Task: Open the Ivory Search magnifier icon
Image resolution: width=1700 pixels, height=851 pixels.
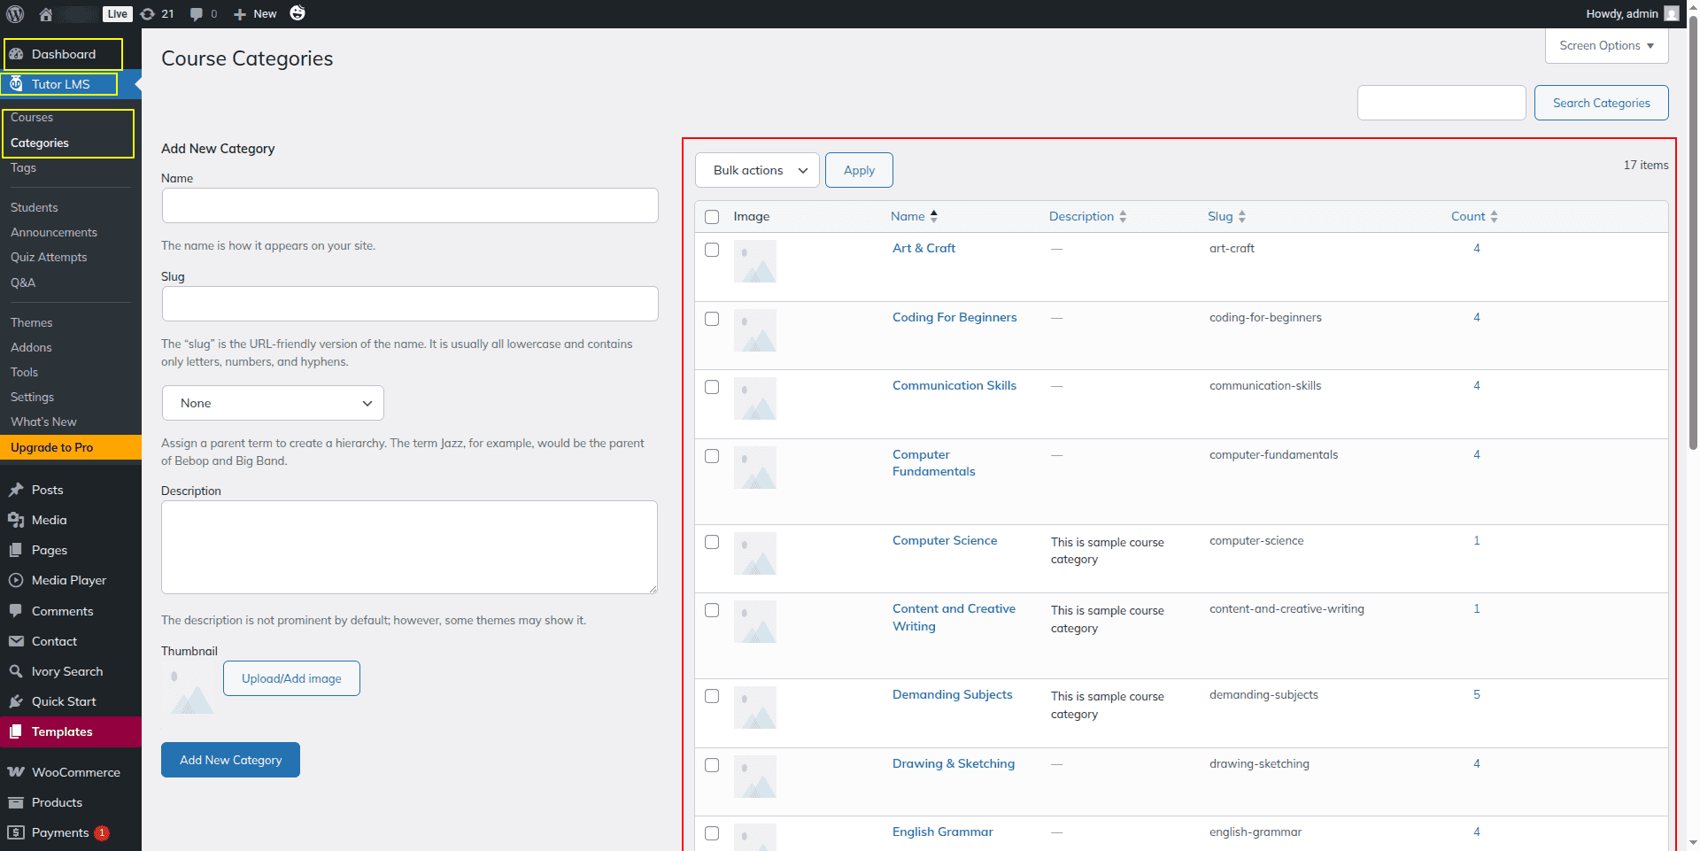Action: tap(16, 671)
